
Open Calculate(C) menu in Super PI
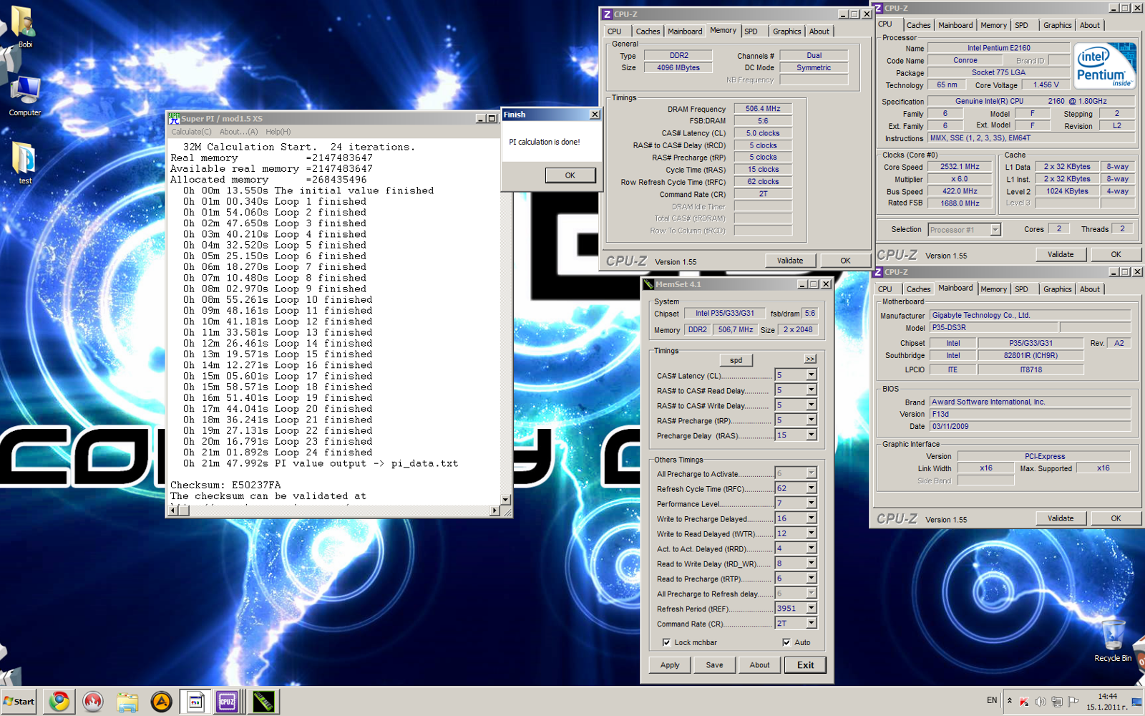pyautogui.click(x=191, y=132)
